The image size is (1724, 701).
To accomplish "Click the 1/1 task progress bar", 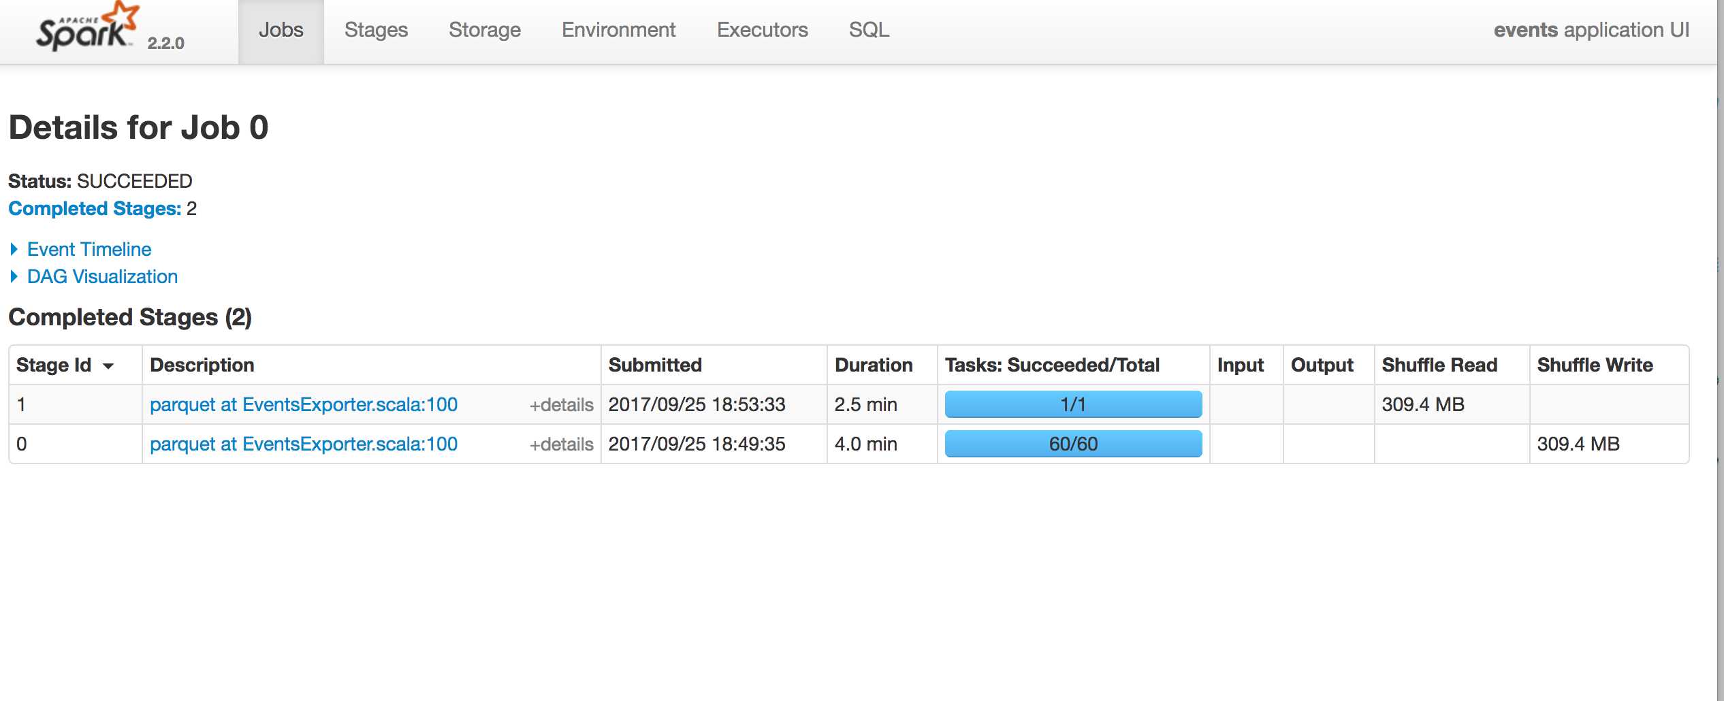I will pyautogui.click(x=1073, y=404).
